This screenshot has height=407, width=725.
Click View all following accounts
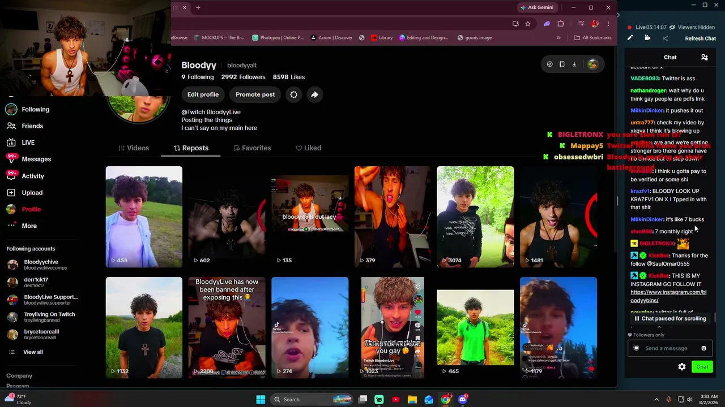pos(26,352)
